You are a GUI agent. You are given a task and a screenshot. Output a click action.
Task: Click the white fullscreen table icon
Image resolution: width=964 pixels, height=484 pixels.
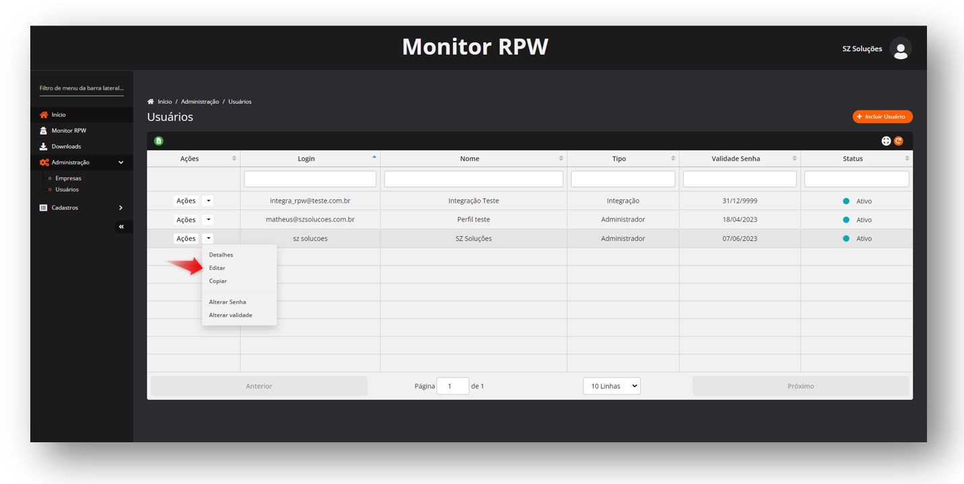point(886,141)
